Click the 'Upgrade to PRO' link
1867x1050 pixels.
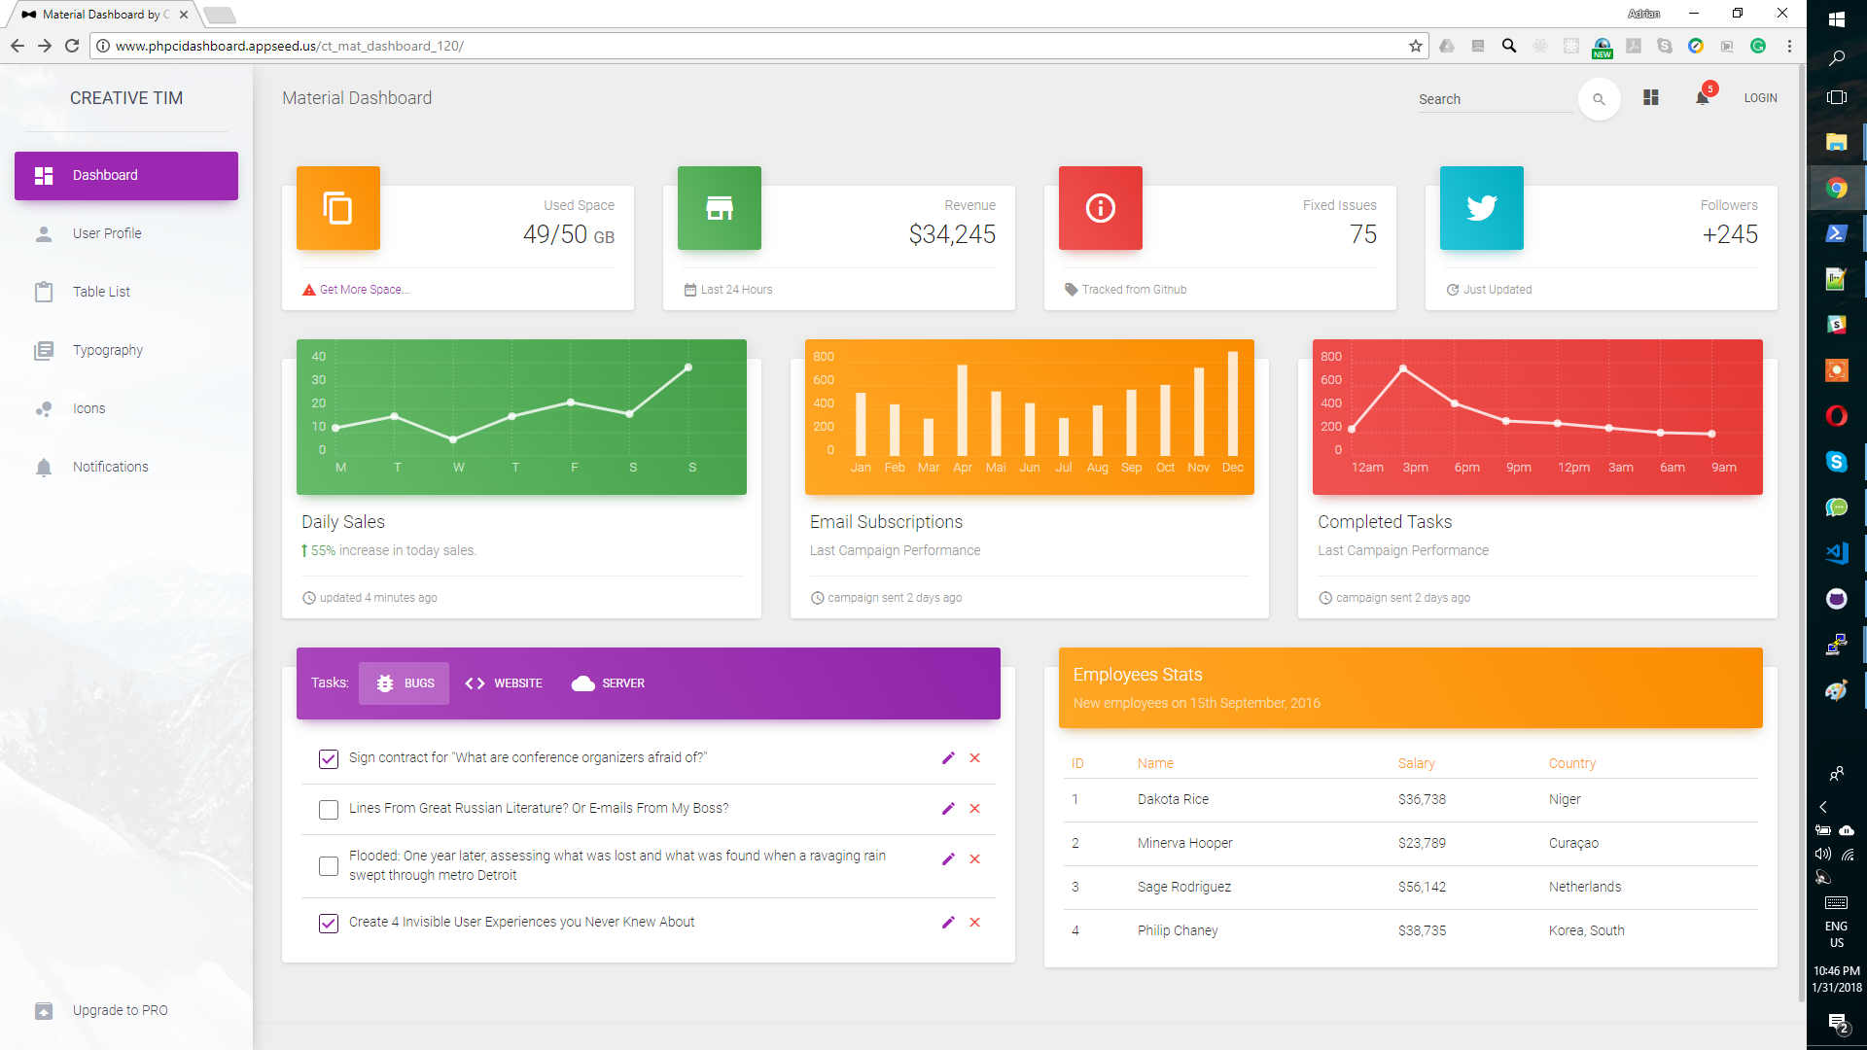click(x=120, y=1010)
